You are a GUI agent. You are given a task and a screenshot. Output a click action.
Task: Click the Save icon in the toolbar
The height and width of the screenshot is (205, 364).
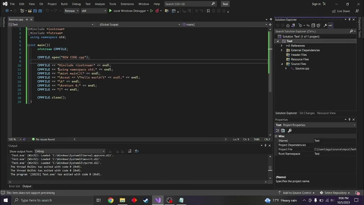[35, 11]
